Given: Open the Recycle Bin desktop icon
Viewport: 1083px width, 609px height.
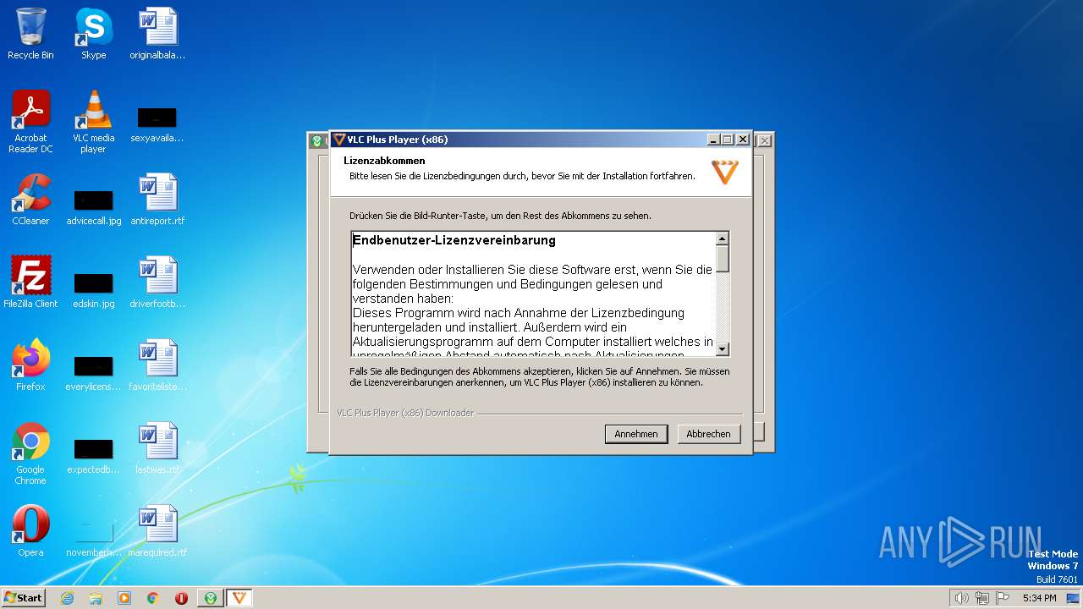Looking at the screenshot, I should (30, 34).
